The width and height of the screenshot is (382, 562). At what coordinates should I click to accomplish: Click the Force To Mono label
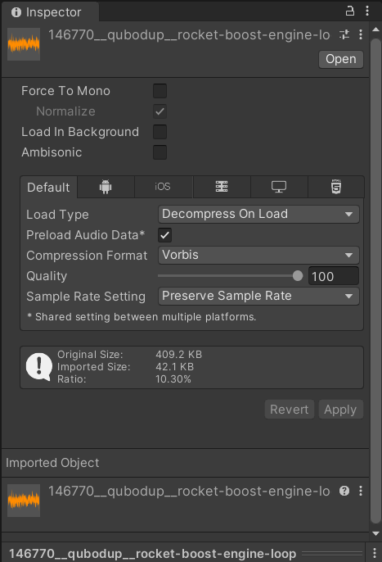pyautogui.click(x=65, y=91)
